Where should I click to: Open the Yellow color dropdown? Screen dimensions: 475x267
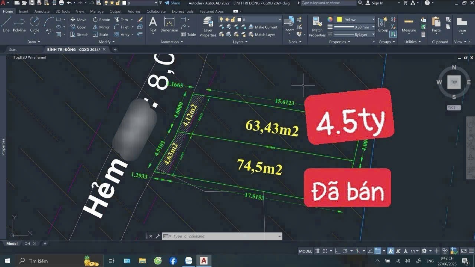click(373, 19)
